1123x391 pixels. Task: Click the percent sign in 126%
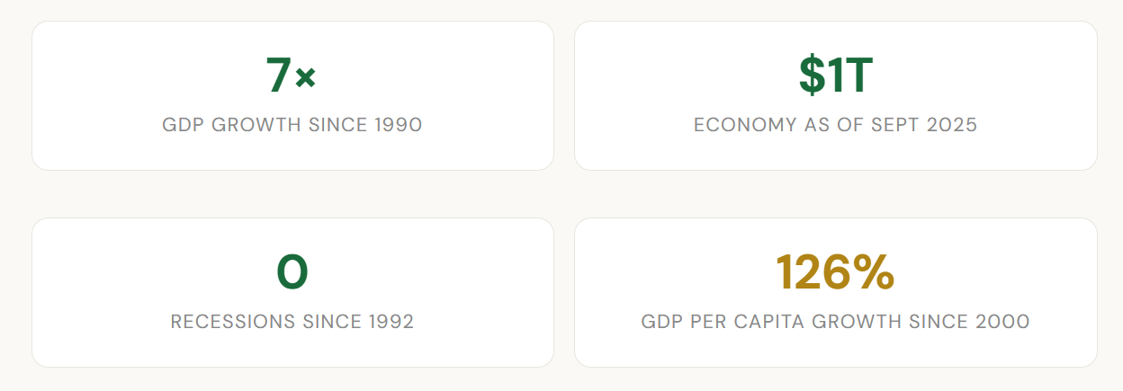[x=873, y=273]
